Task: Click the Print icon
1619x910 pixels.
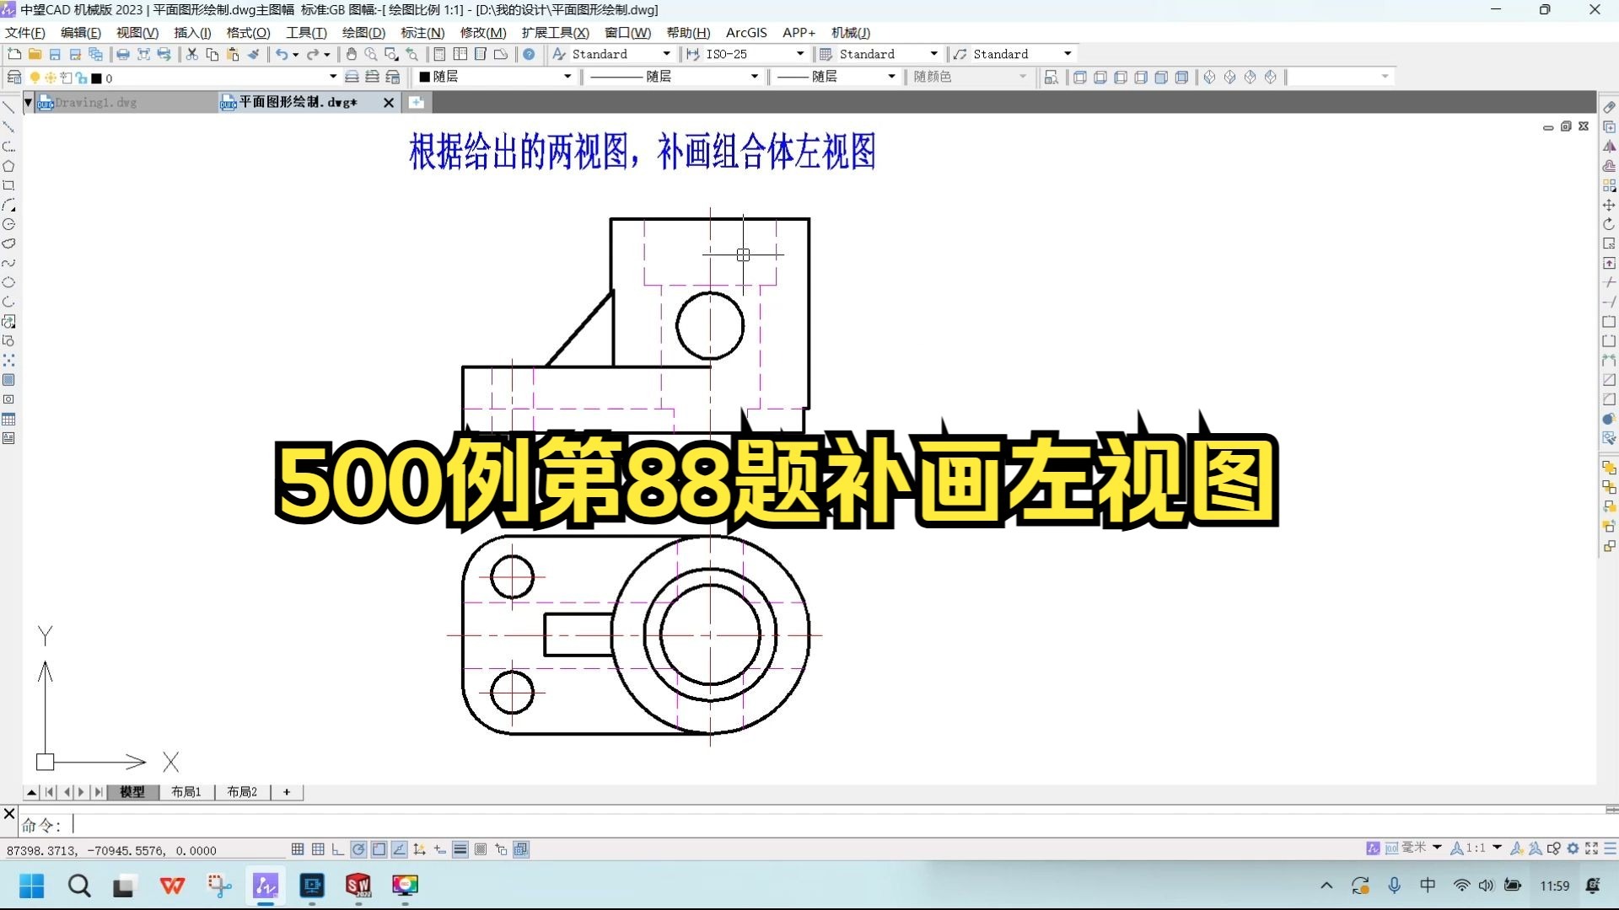Action: [x=123, y=54]
